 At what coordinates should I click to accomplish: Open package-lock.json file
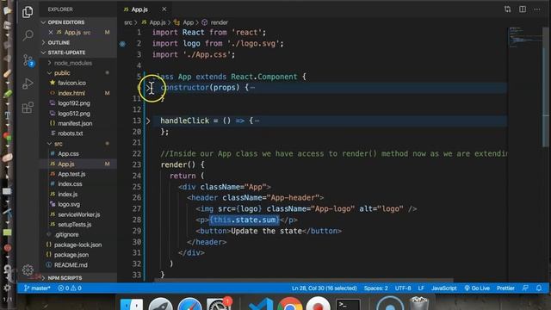(78, 245)
